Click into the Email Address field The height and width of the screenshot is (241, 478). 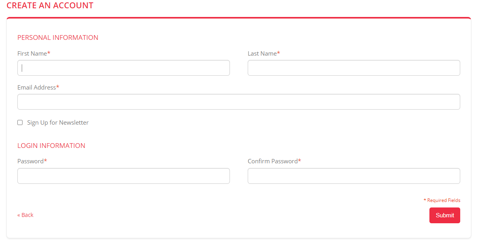tap(239, 102)
